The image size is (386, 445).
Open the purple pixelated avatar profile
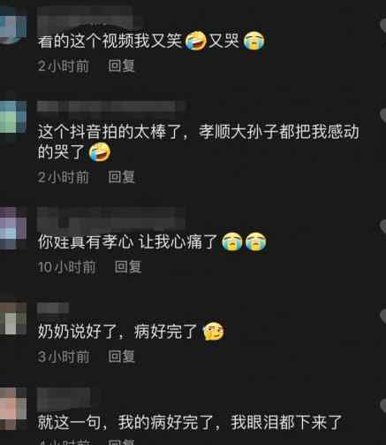[12, 227]
